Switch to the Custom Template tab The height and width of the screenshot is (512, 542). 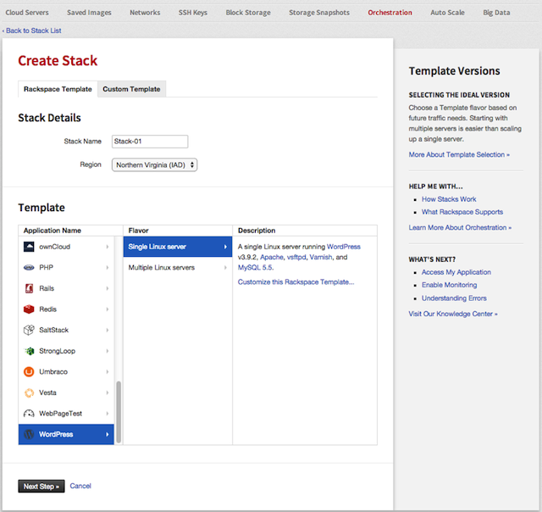coord(131,89)
